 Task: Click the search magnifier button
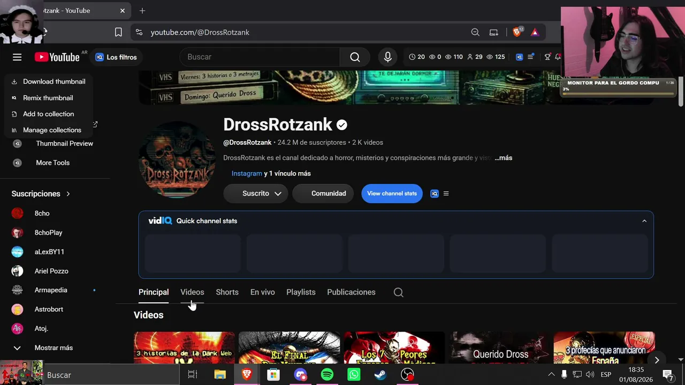coord(355,57)
